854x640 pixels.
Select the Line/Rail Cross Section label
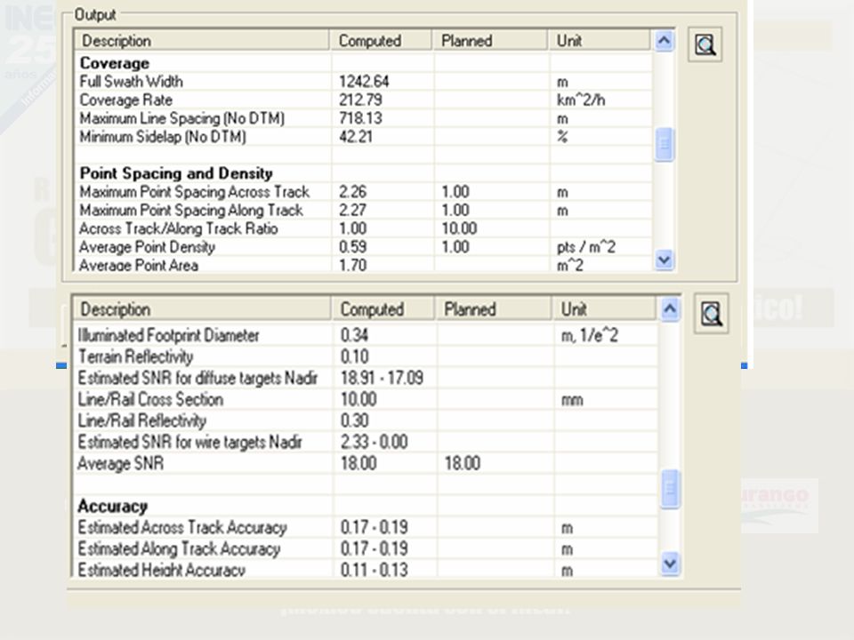click(150, 399)
